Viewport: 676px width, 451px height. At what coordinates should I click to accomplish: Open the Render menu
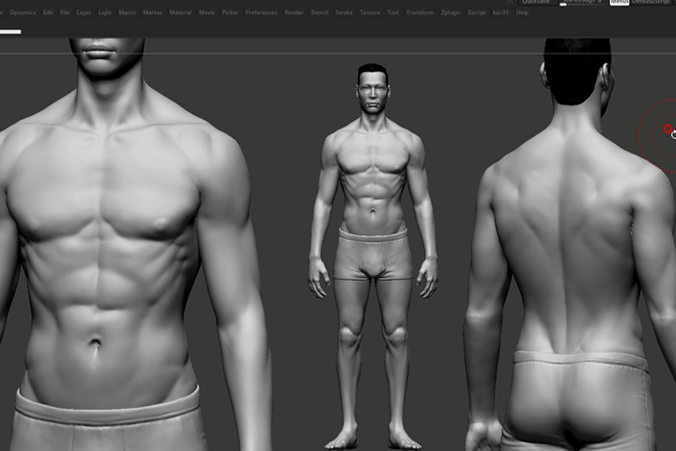click(294, 12)
